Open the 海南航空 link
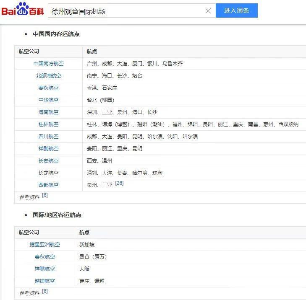Screen dimensions: 306x300 [x=48, y=112]
